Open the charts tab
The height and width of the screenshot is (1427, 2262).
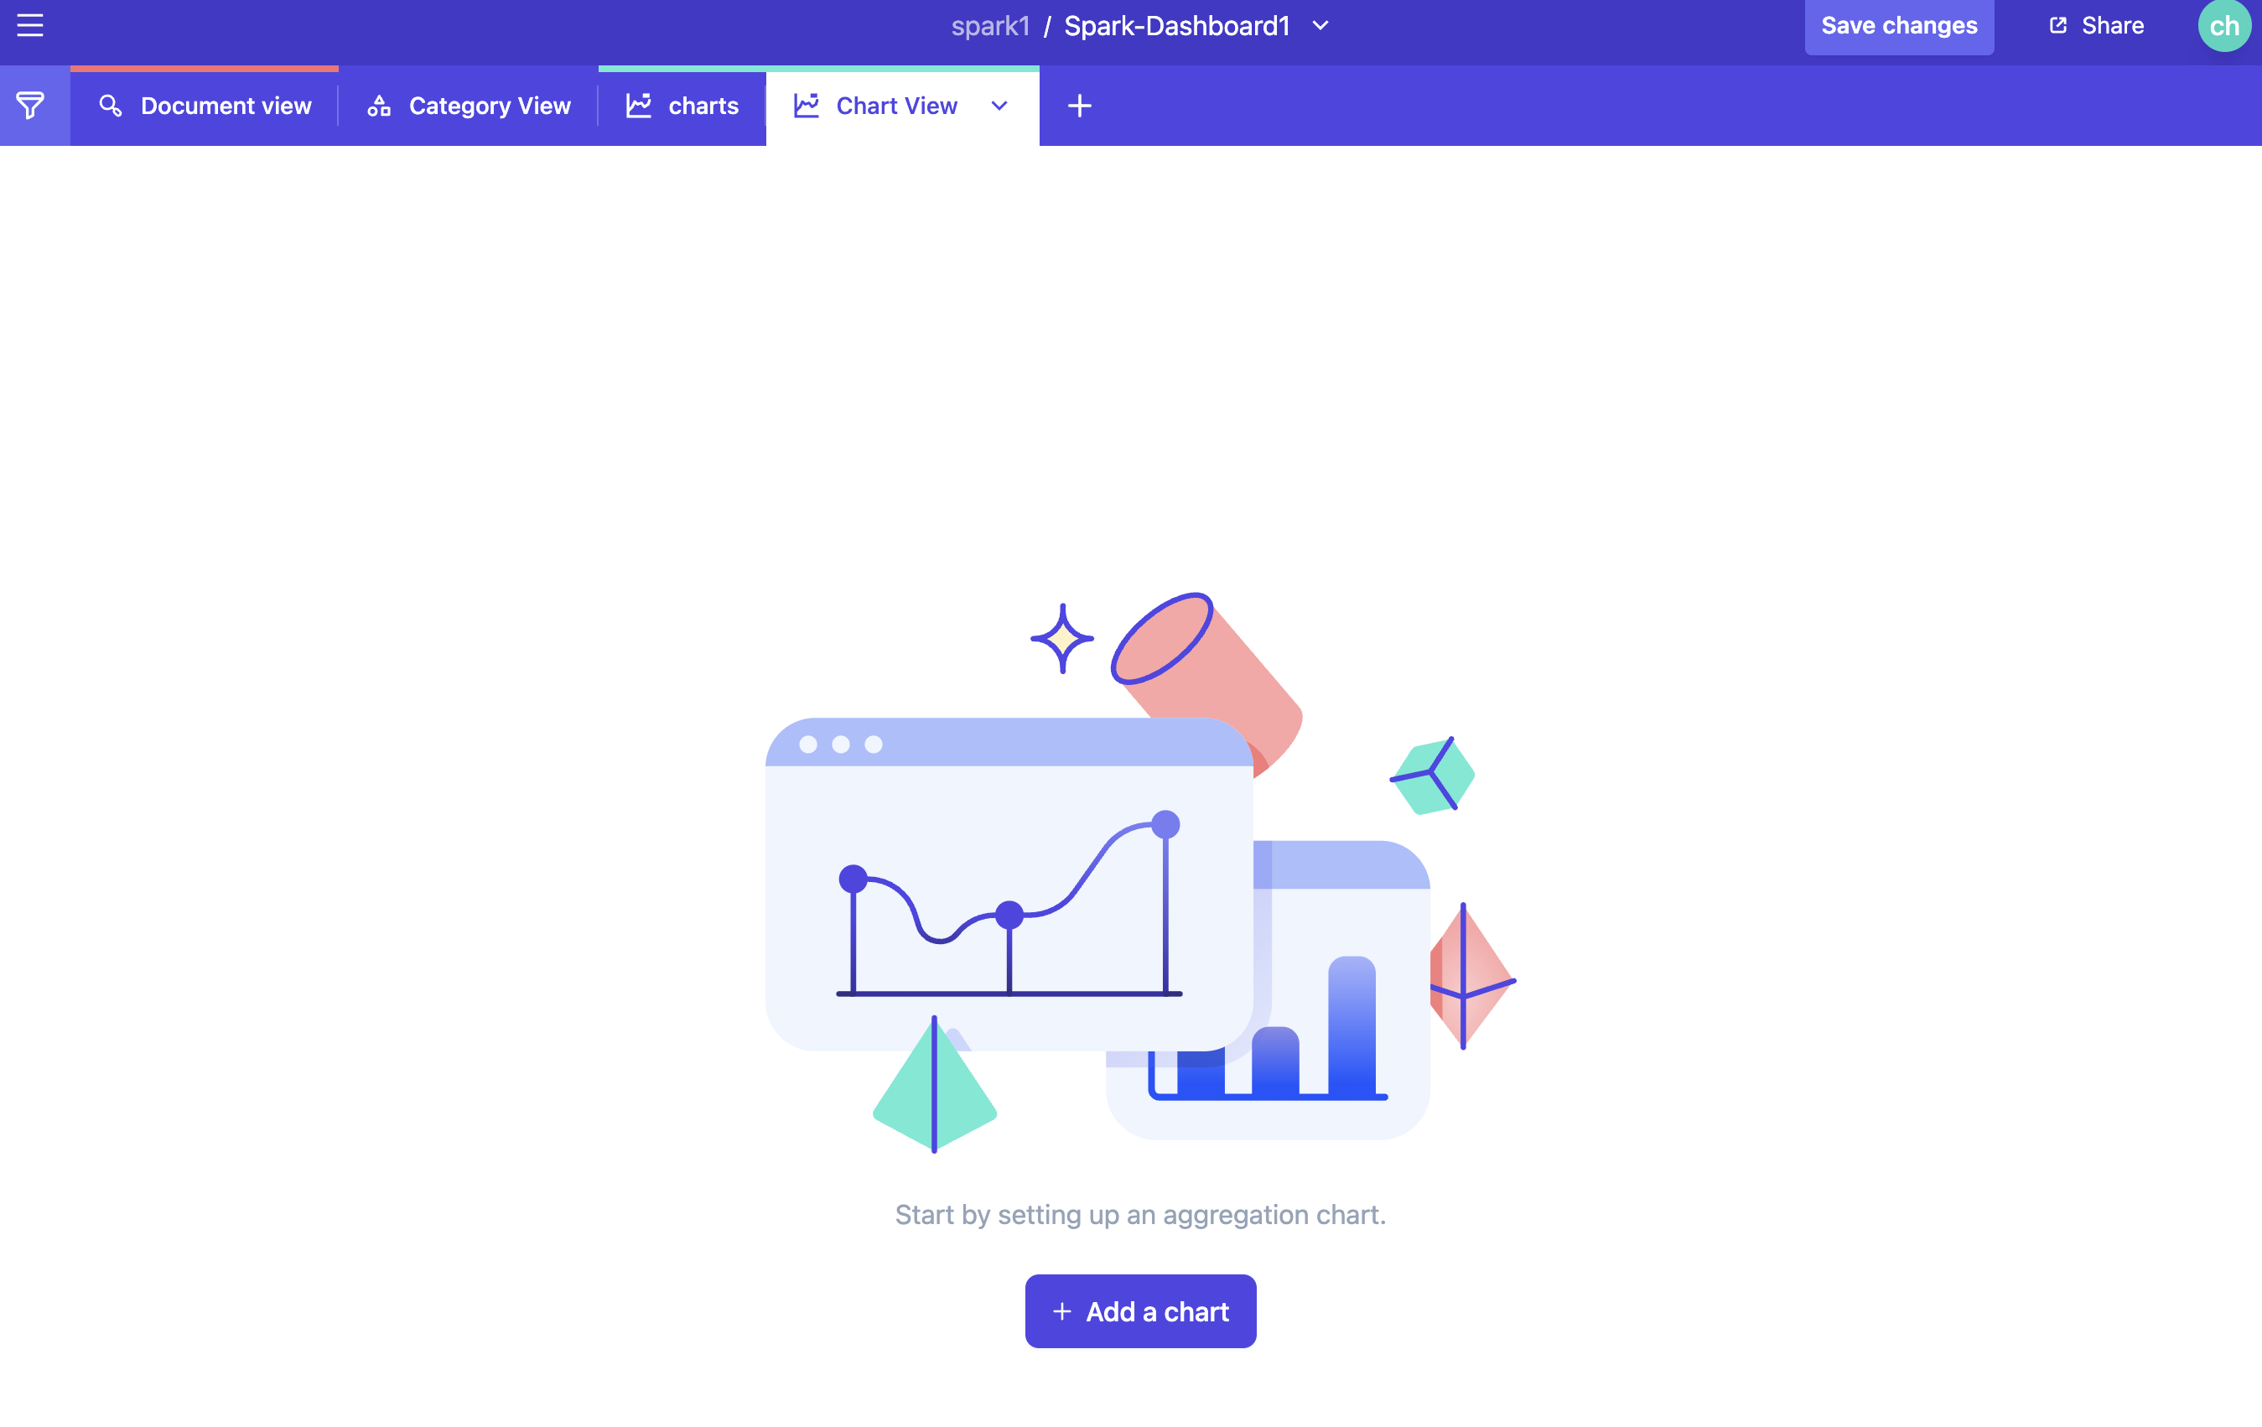pos(703,105)
